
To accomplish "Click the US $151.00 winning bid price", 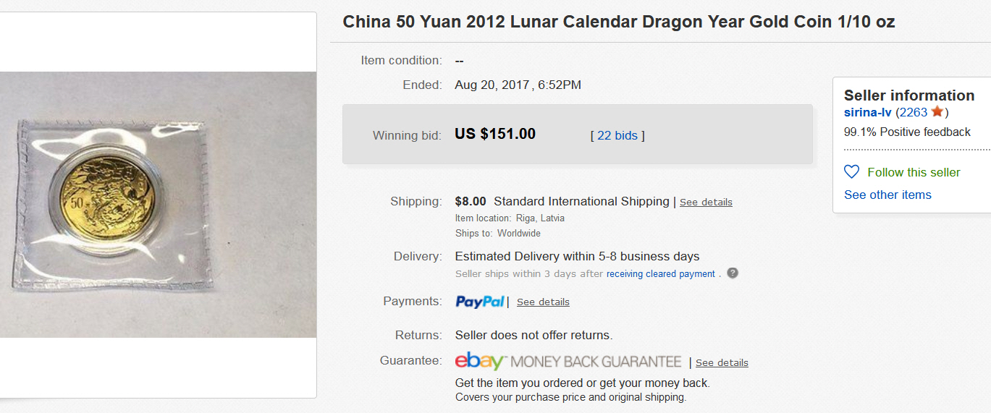I will point(495,134).
